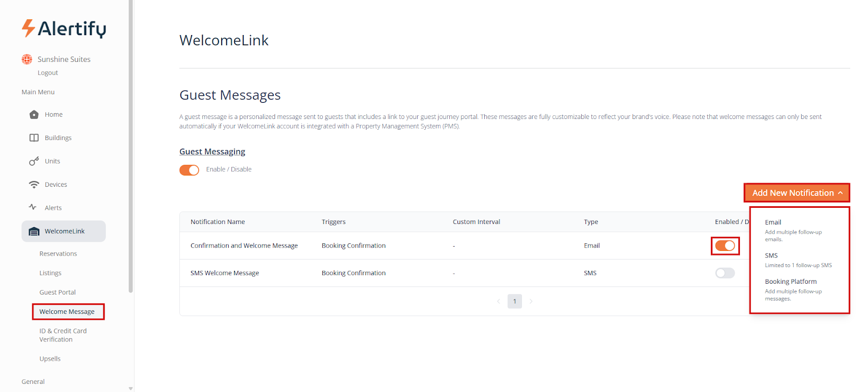Click the Devices wifi icon
Viewport: 861px width, 392px height.
tap(34, 185)
